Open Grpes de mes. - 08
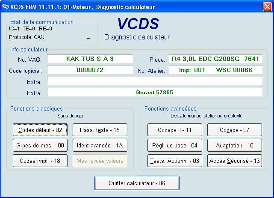Screen dimensions: 274x198 [x=40, y=145]
